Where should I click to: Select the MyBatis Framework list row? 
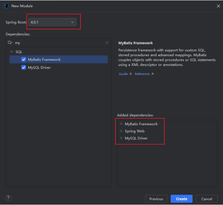click(59, 60)
